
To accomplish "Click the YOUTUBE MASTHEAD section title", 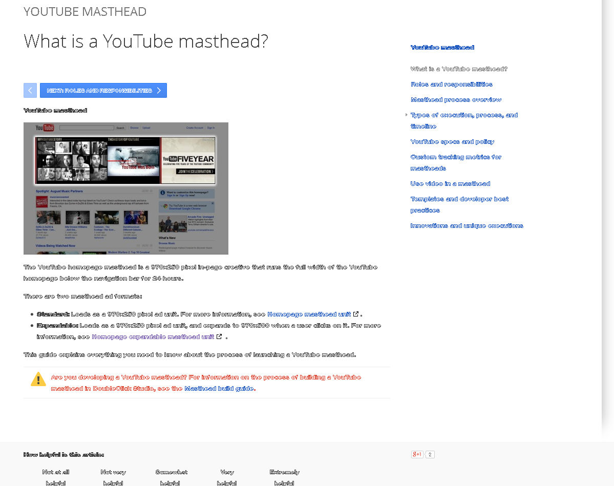I will (x=85, y=12).
